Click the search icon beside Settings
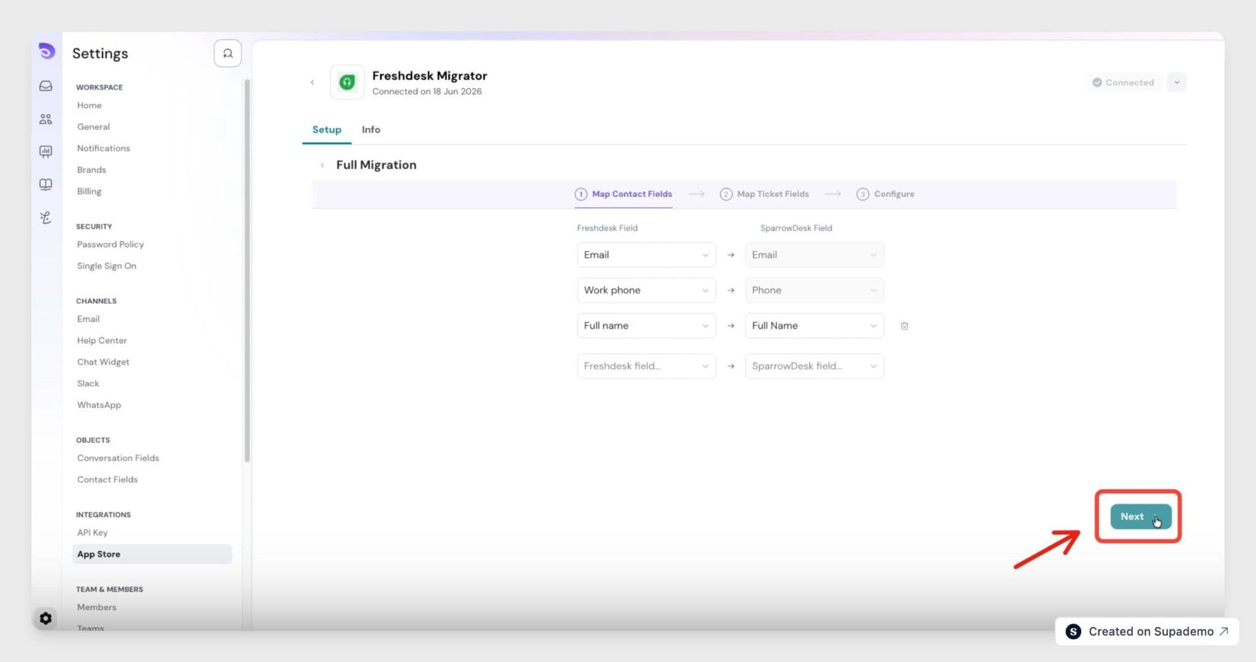Screen dimensions: 1256x662 click(x=228, y=53)
